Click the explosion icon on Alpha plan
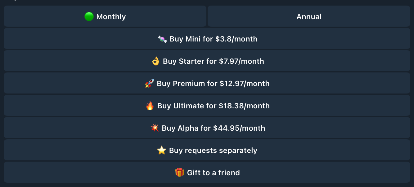Viewport: 414px width, 187px height. click(x=155, y=128)
